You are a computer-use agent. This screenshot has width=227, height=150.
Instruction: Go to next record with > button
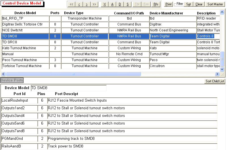pyautogui.click(x=87, y=4)
